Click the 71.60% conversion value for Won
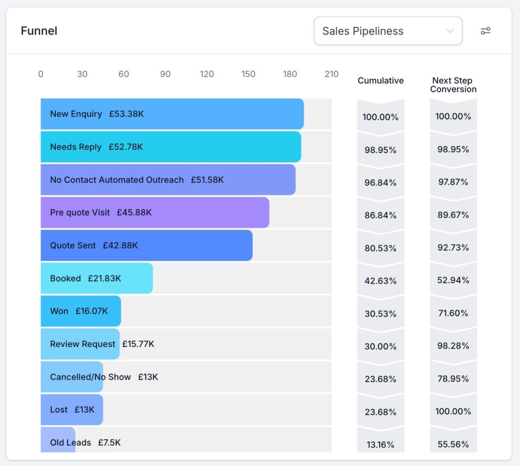 click(453, 313)
